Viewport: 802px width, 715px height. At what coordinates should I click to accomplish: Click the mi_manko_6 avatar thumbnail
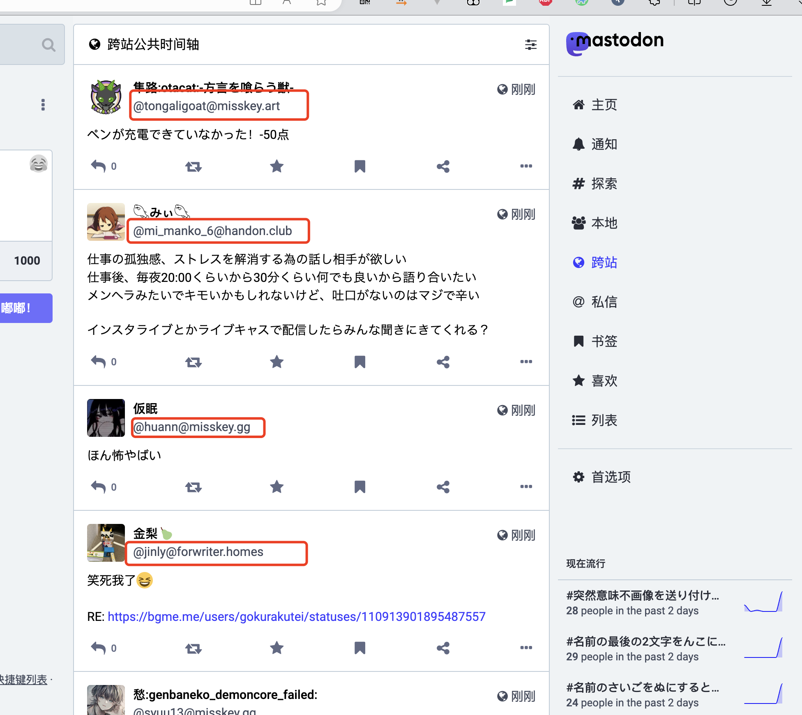point(106,222)
